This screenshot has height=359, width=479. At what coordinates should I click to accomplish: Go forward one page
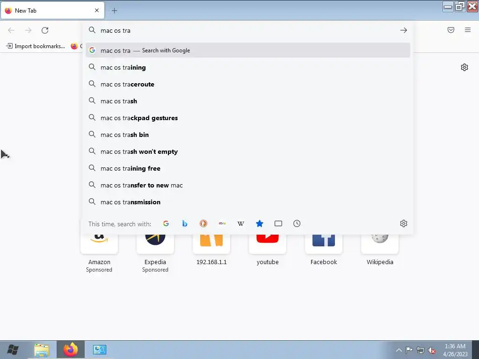tap(28, 30)
